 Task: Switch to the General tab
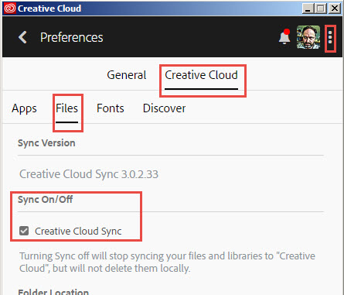127,75
